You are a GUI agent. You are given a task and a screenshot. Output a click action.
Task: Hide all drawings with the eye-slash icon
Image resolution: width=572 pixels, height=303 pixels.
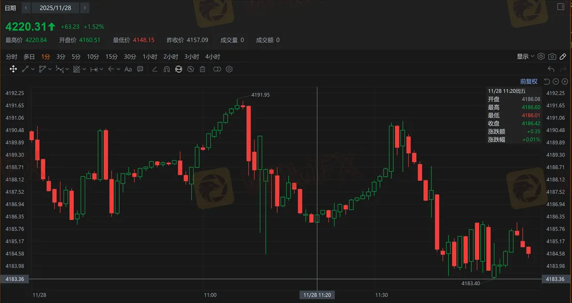click(x=190, y=69)
